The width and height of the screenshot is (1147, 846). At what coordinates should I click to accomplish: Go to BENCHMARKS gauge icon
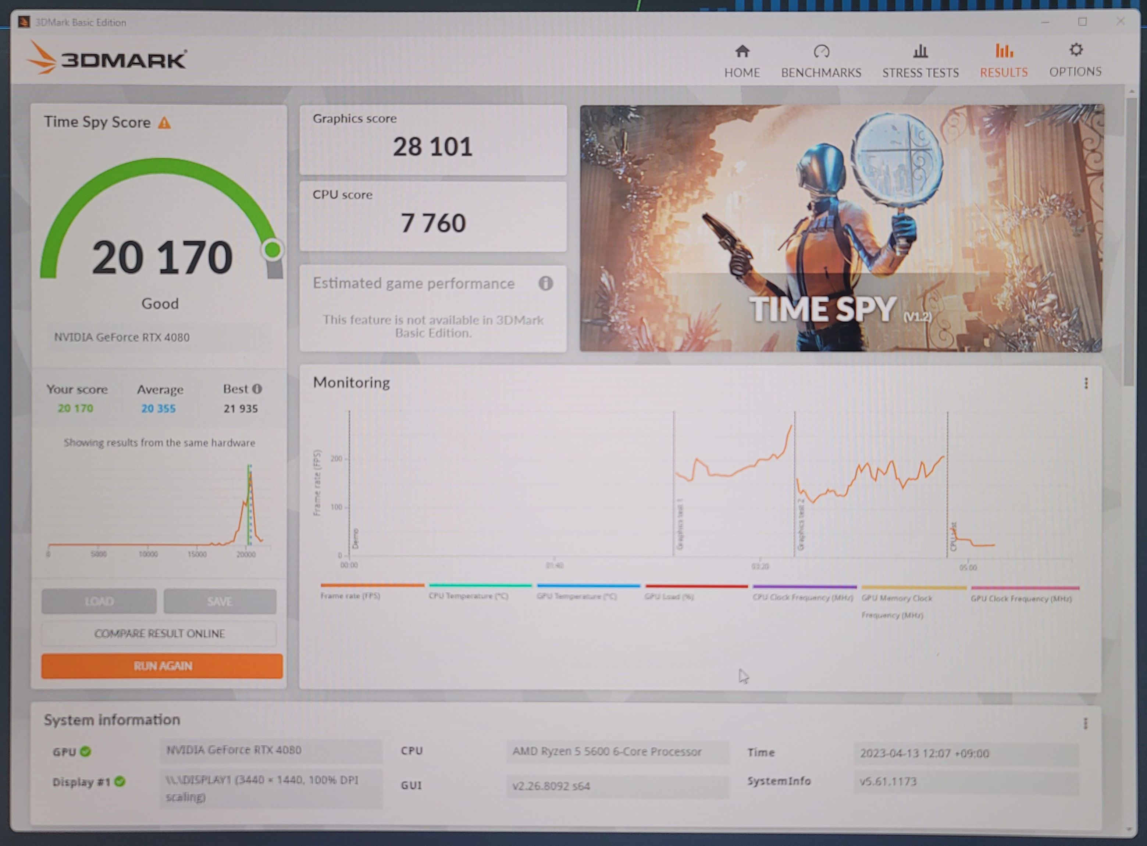[821, 51]
